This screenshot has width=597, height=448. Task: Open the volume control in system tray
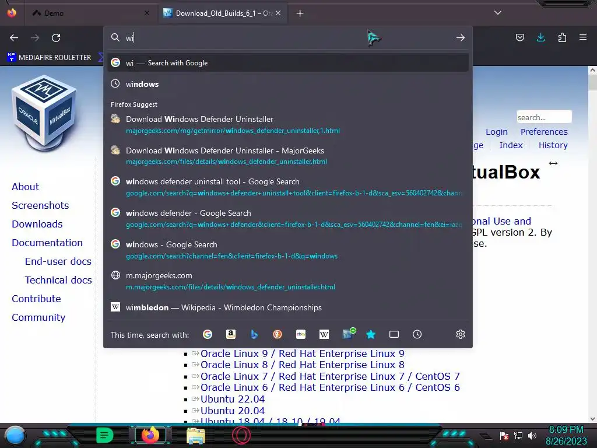(x=532, y=435)
